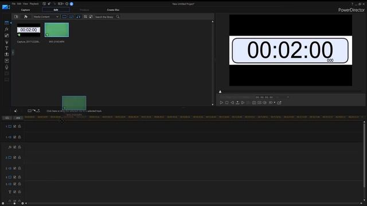Open the Playback menu
367x206 pixels.
pyautogui.click(x=34, y=4)
